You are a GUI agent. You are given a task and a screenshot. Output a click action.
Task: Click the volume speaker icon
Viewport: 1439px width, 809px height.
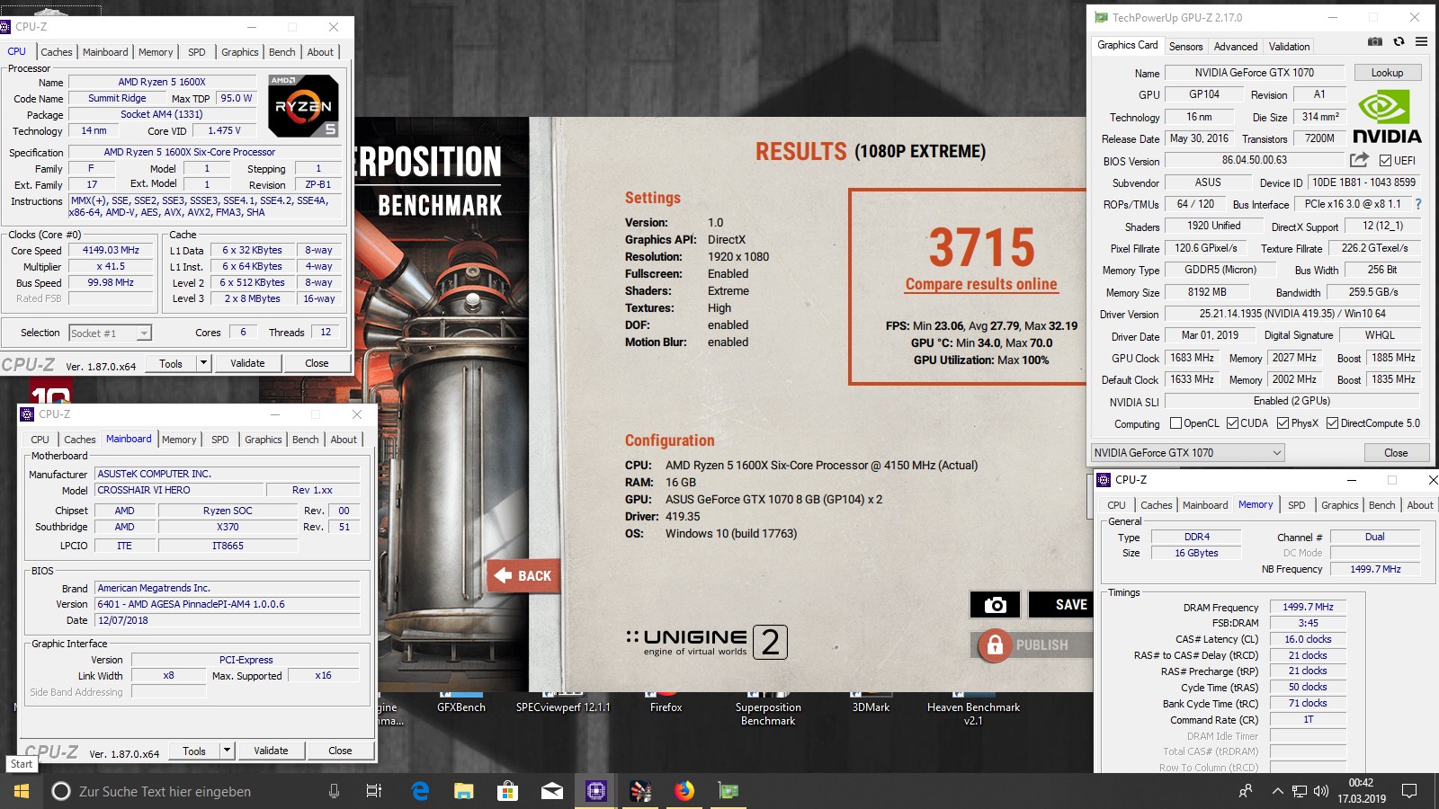(1320, 791)
